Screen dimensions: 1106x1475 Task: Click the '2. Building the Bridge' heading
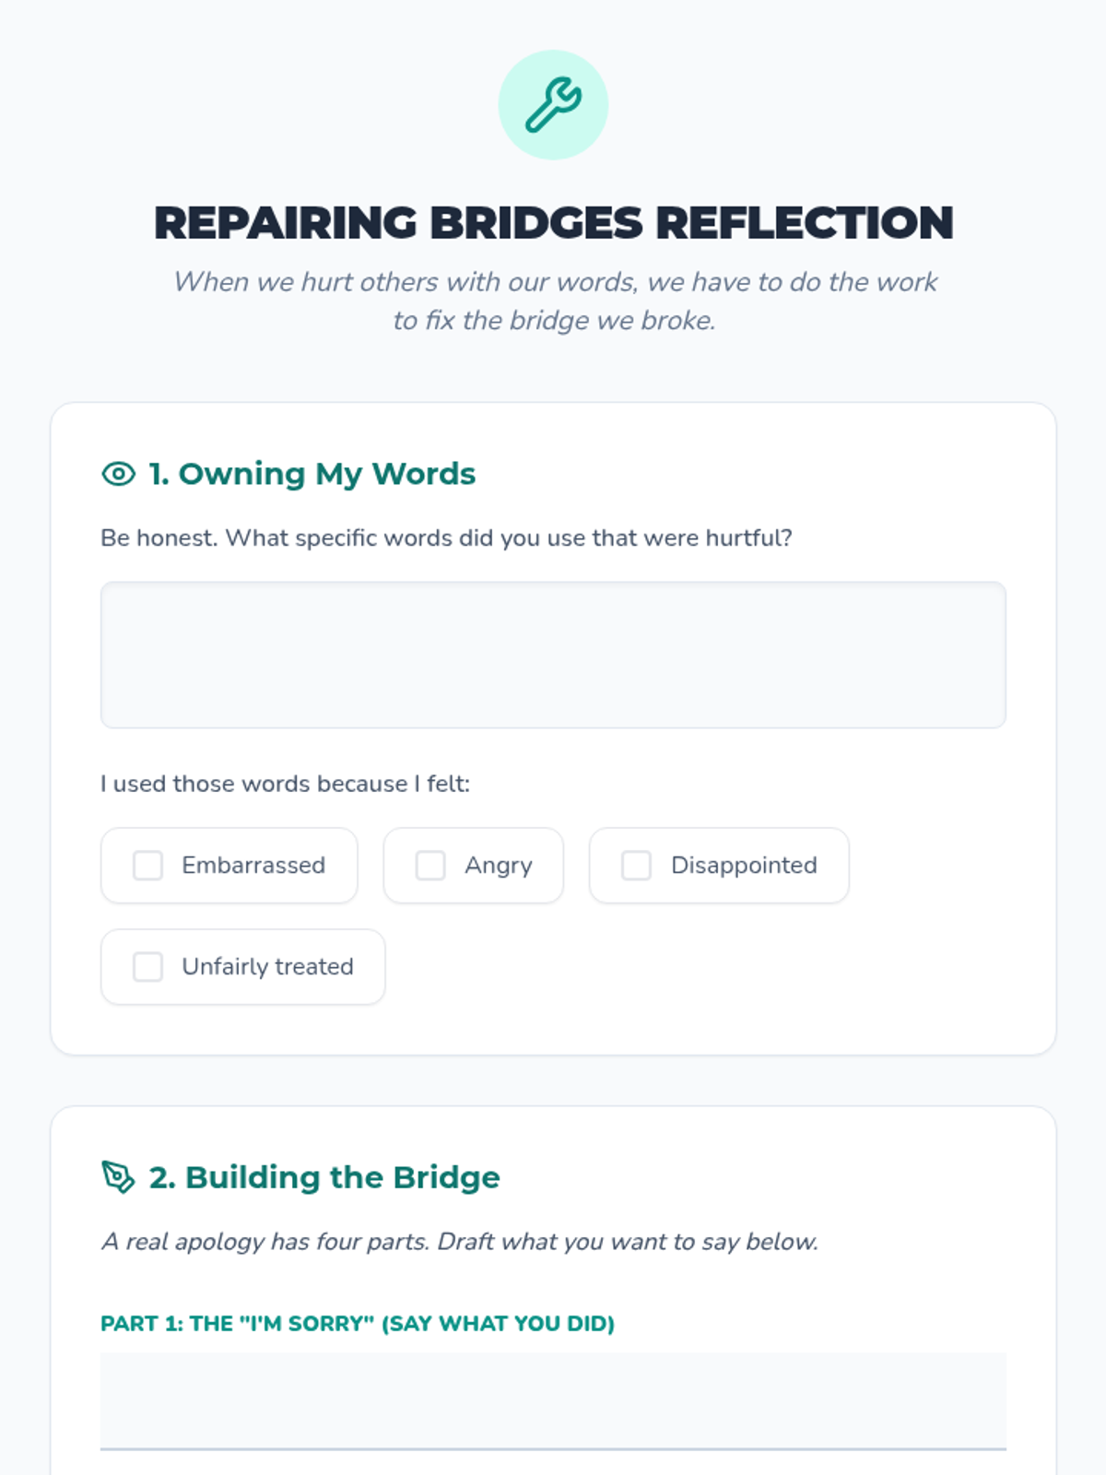click(324, 1177)
